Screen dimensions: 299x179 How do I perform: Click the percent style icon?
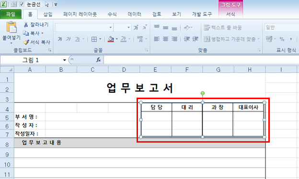[282, 39]
